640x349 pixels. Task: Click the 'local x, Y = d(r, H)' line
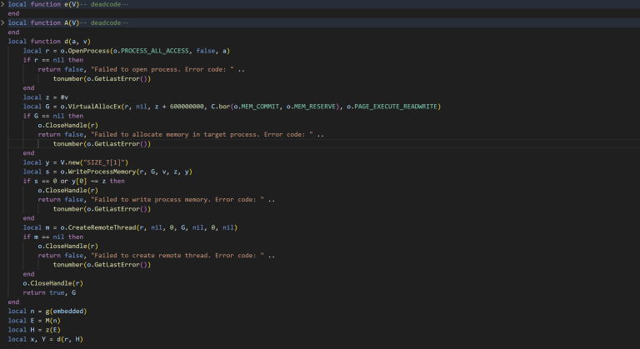[45, 339]
